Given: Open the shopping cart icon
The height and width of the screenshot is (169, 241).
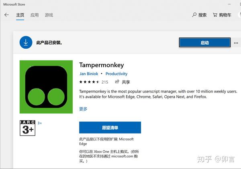Looking at the screenshot, I should point(215,15).
